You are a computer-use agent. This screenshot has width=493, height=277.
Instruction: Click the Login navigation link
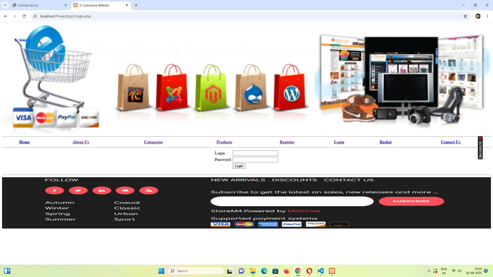[339, 142]
